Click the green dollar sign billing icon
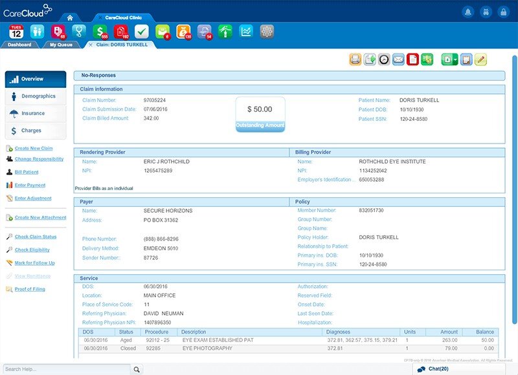 (100, 31)
